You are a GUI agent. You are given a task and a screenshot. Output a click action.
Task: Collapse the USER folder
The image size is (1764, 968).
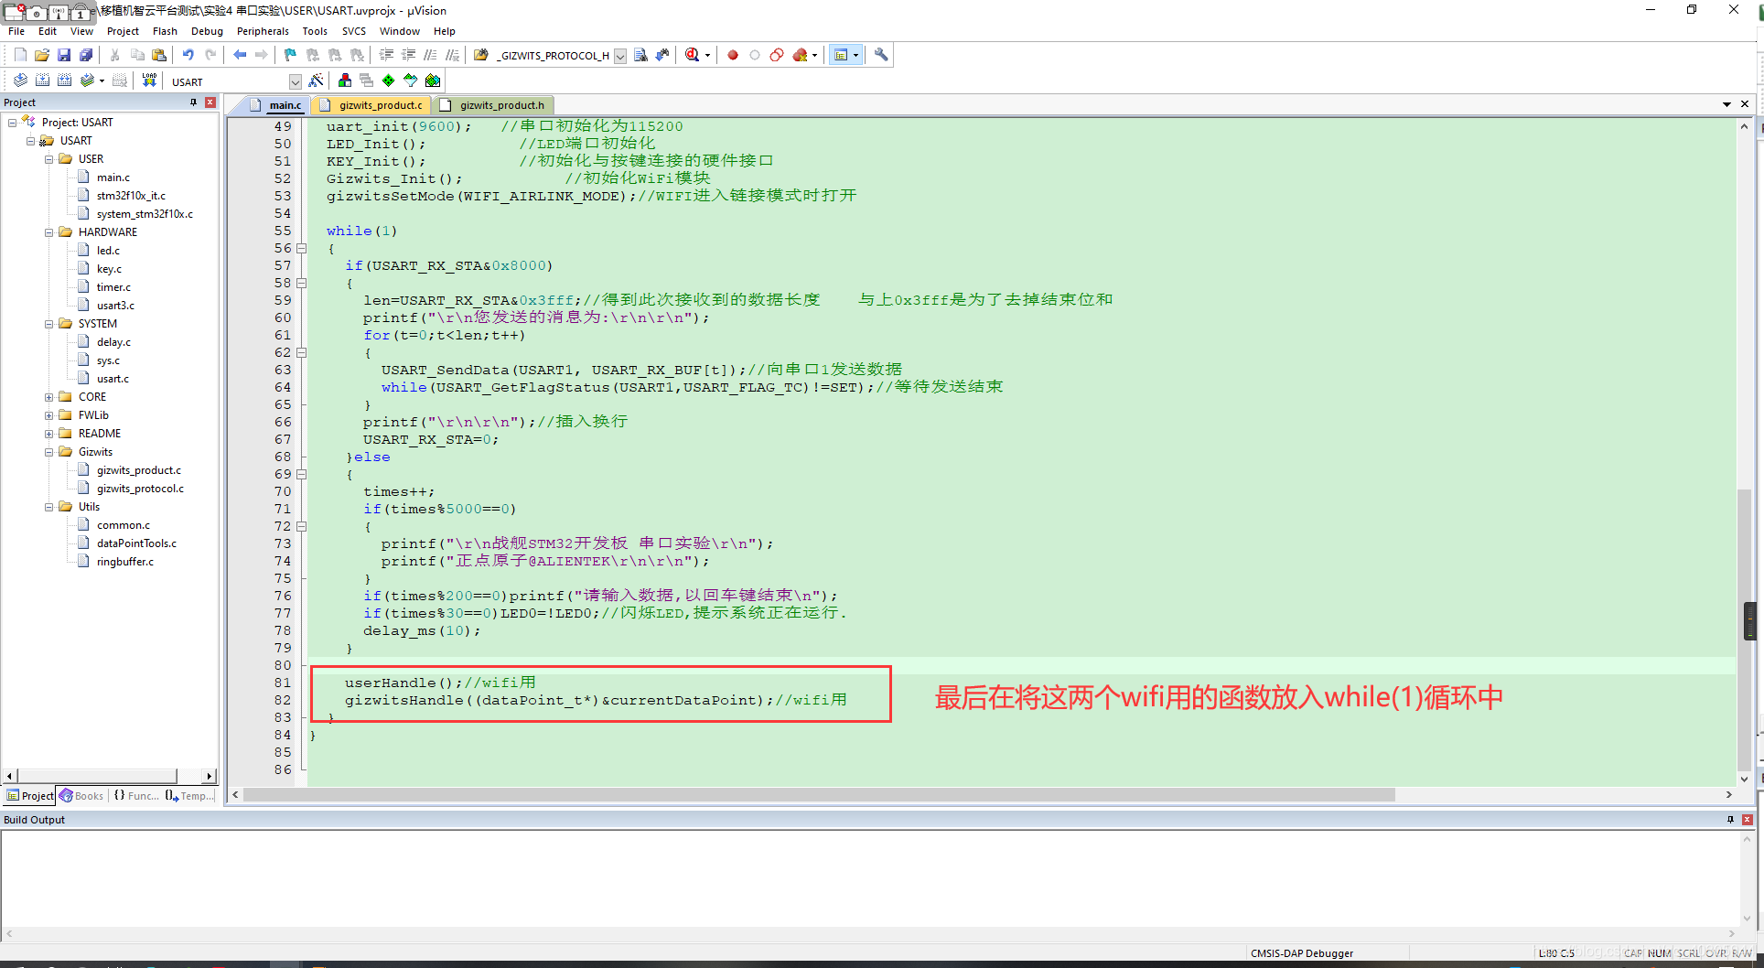pos(49,159)
